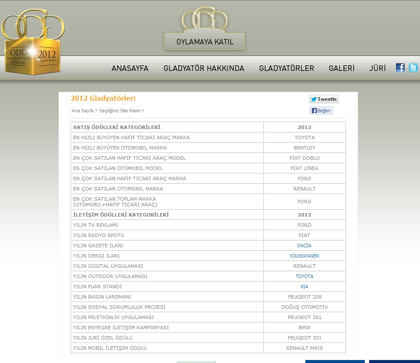420x363 pixels.
Task: Click PEUGEOT 301 in Juri Özel Ödülü row
Action: [305, 338]
